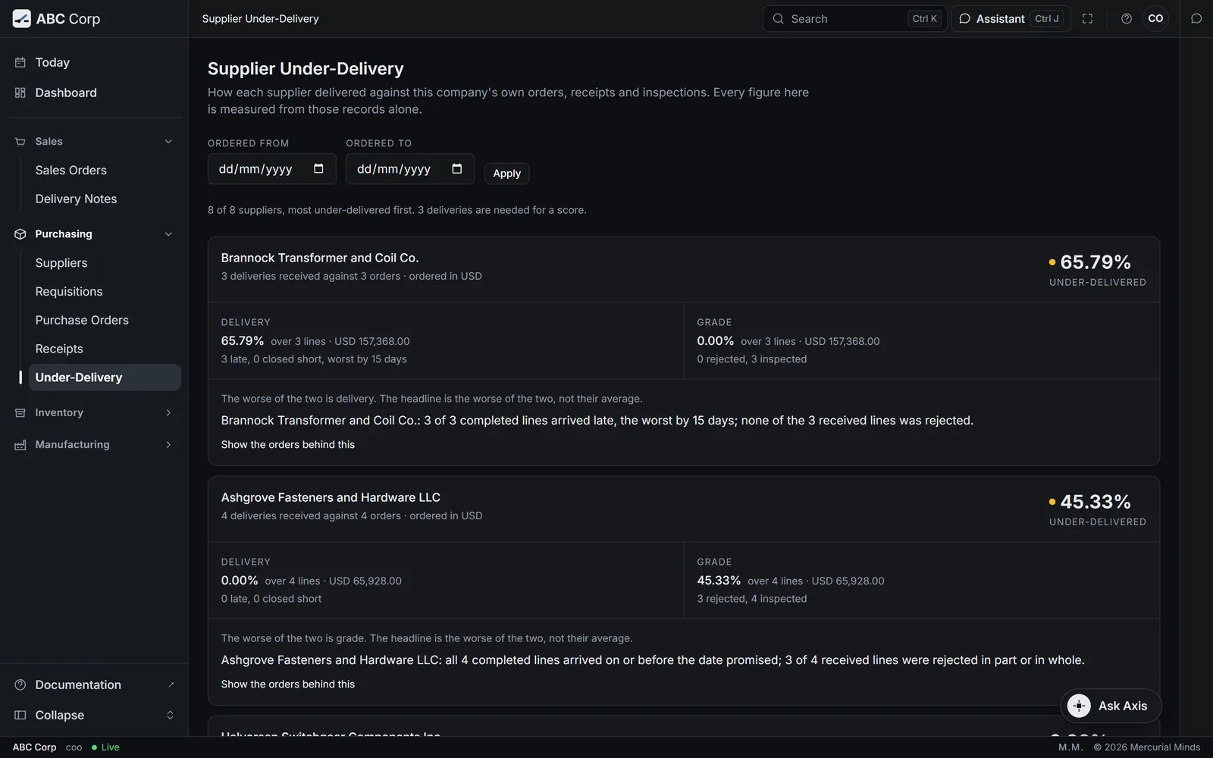1213x758 pixels.
Task: Select the Under-Delivery menu item
Action: (x=105, y=377)
